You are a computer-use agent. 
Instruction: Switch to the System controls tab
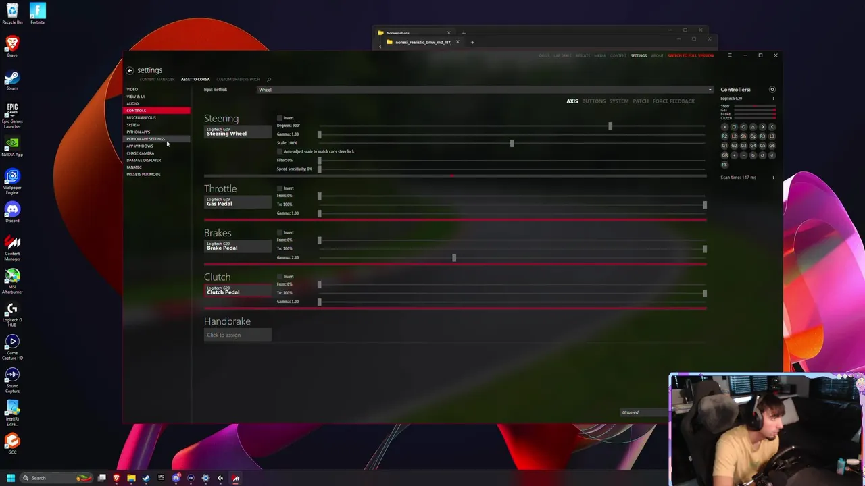(x=619, y=101)
